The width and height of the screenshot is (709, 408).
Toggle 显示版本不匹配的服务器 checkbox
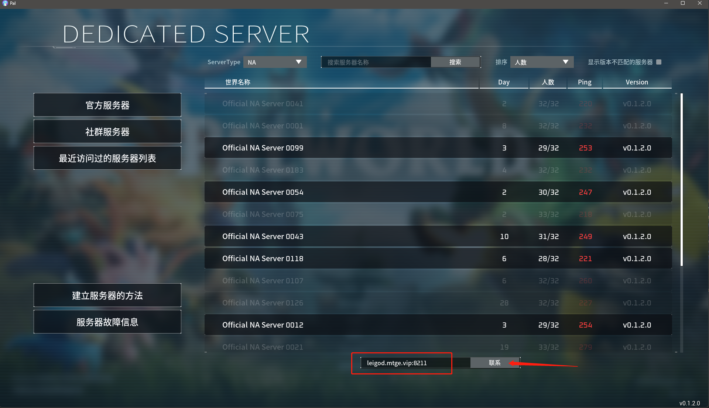click(x=659, y=62)
